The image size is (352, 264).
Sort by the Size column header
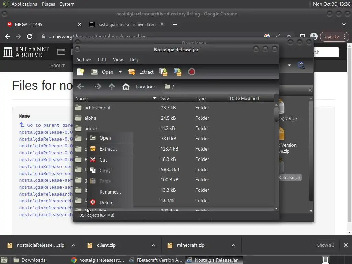[176, 98]
